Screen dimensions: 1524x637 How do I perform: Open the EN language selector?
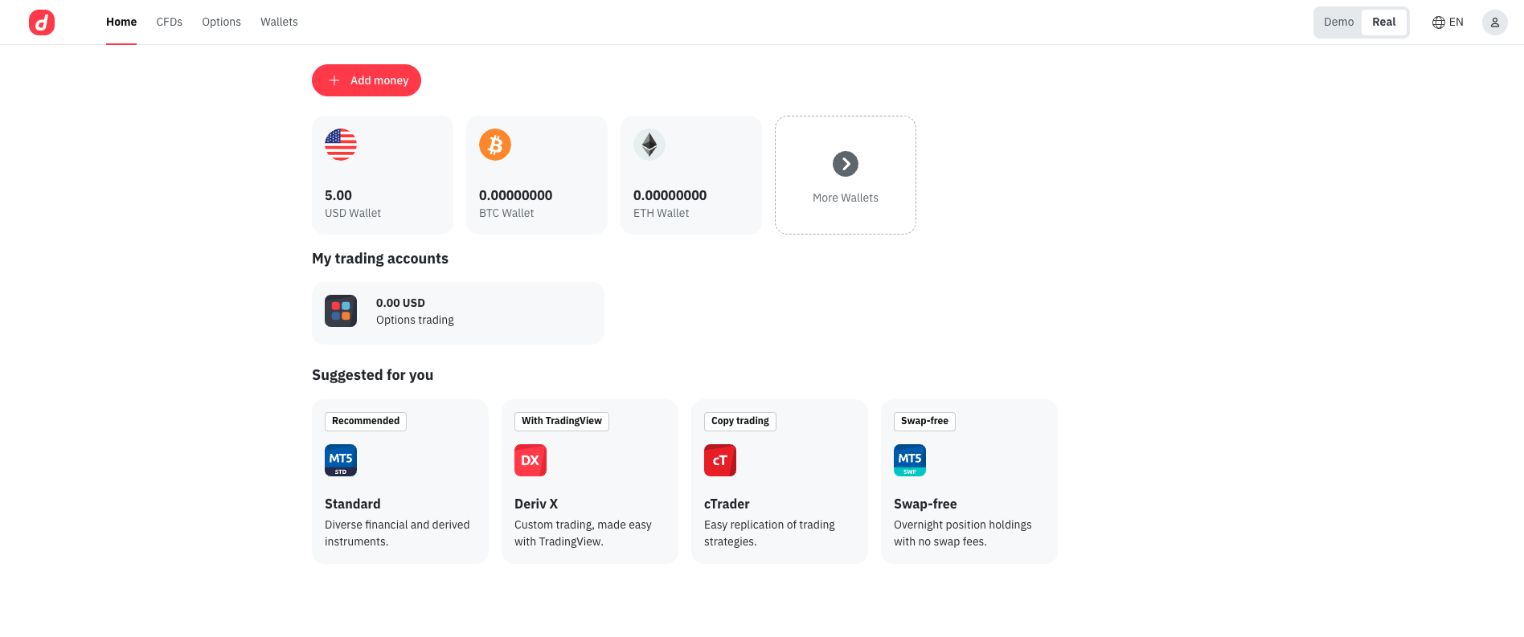pyautogui.click(x=1448, y=22)
